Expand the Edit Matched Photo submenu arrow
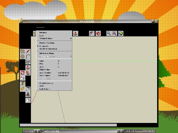The image size is (178, 133). tap(71, 56)
